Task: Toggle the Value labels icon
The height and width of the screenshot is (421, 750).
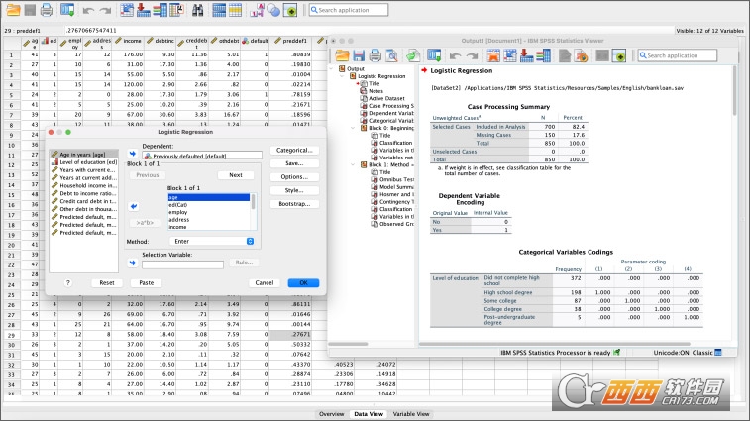Action: click(257, 9)
